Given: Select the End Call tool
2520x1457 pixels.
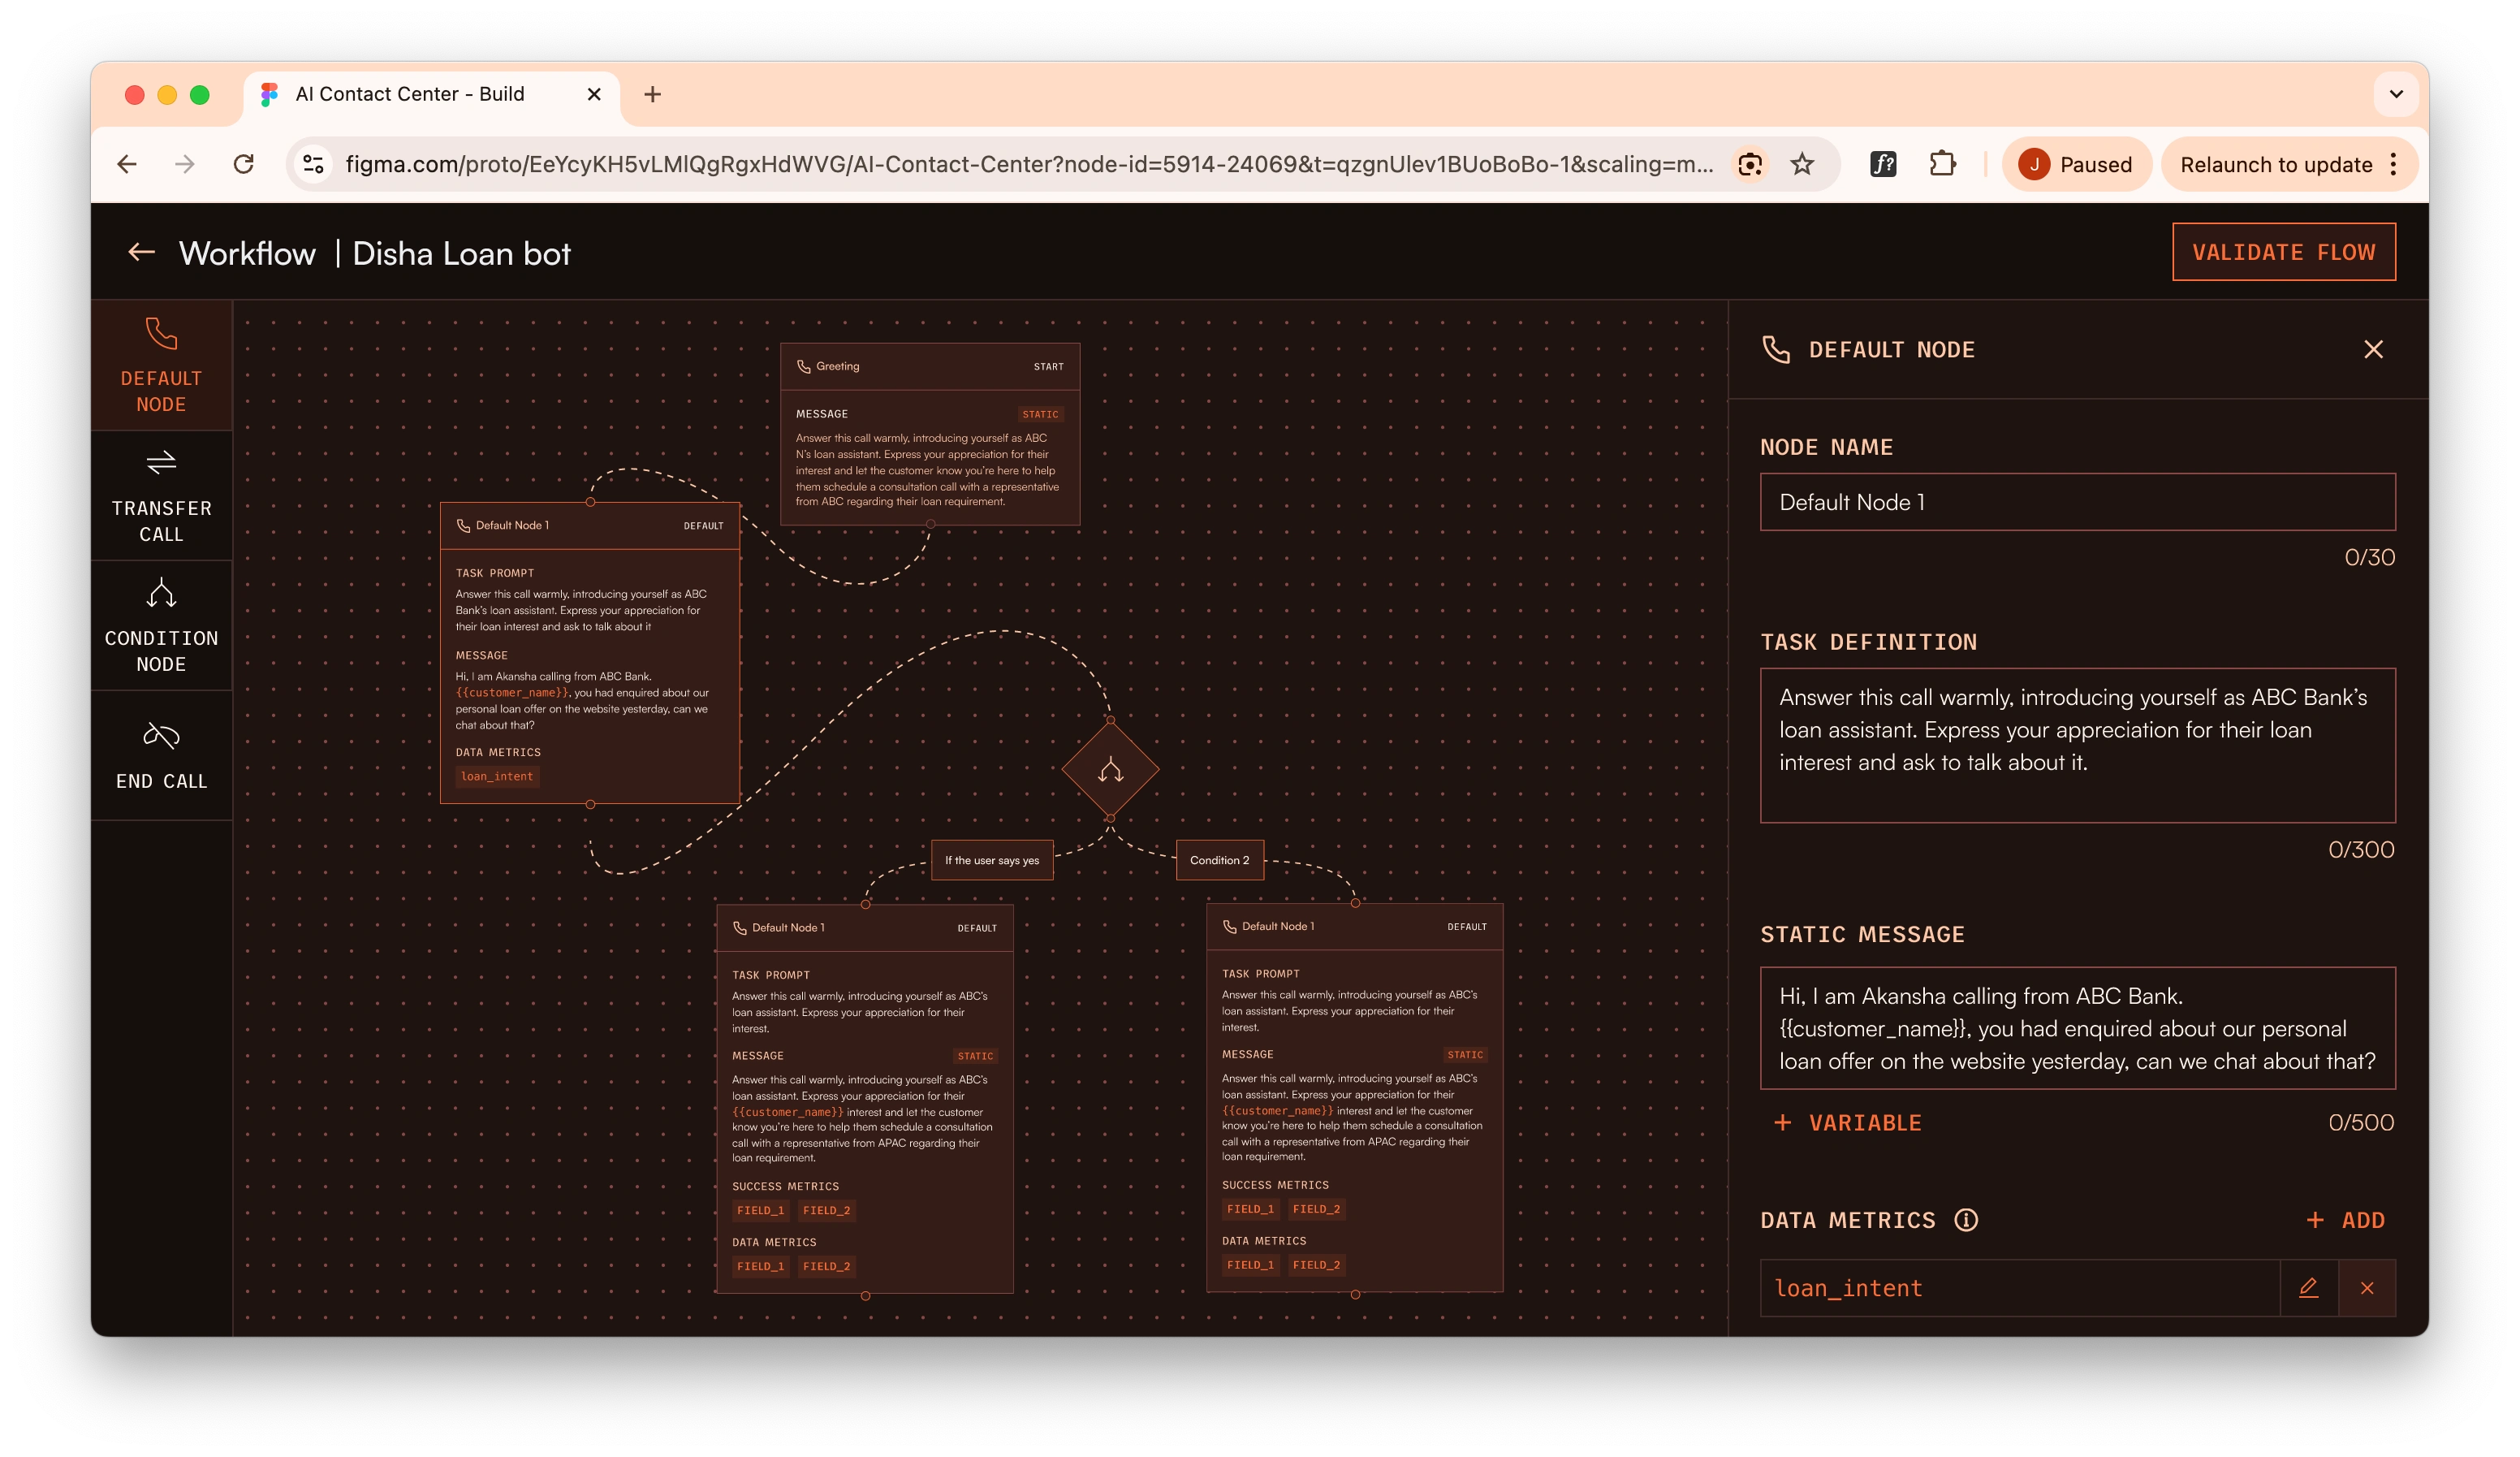Looking at the screenshot, I should click(161, 757).
